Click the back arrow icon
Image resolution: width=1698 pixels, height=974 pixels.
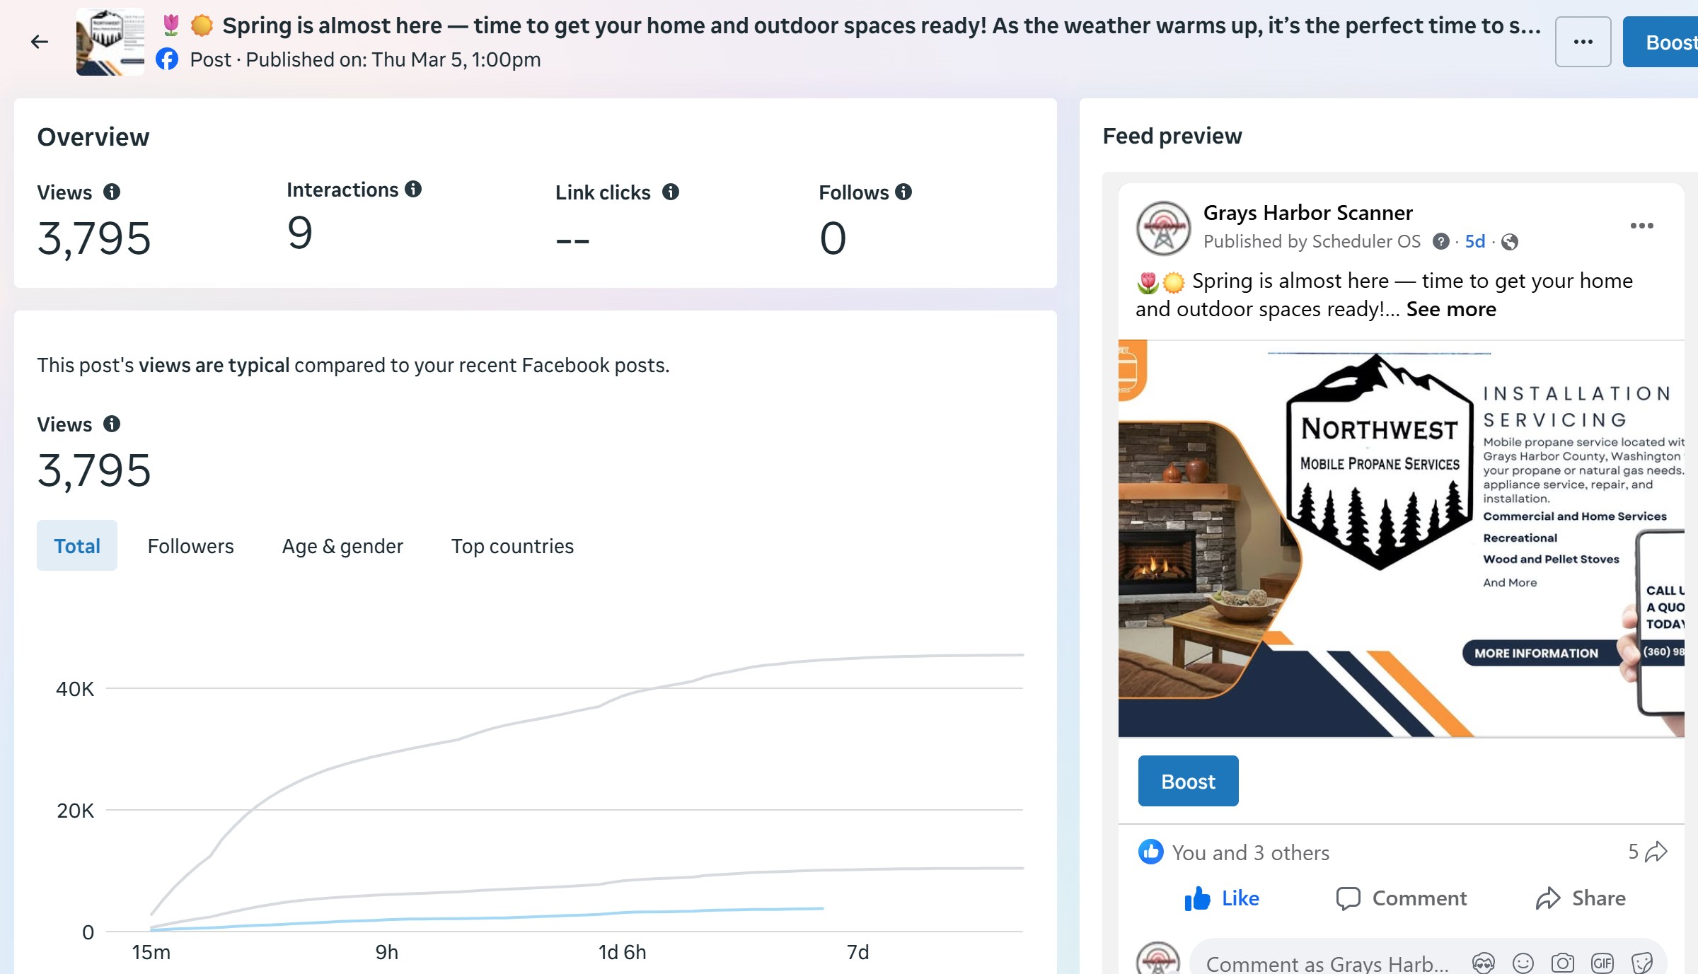pos(40,42)
